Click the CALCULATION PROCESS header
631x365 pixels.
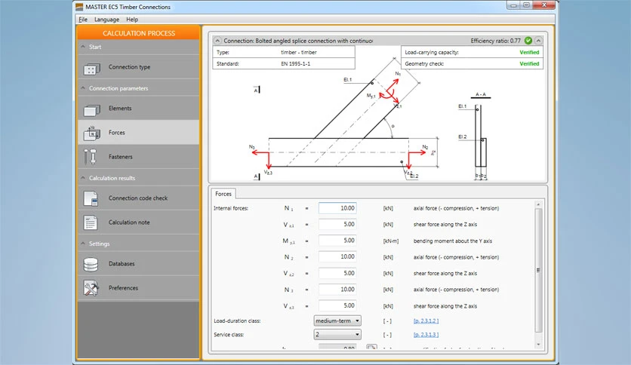(x=139, y=33)
